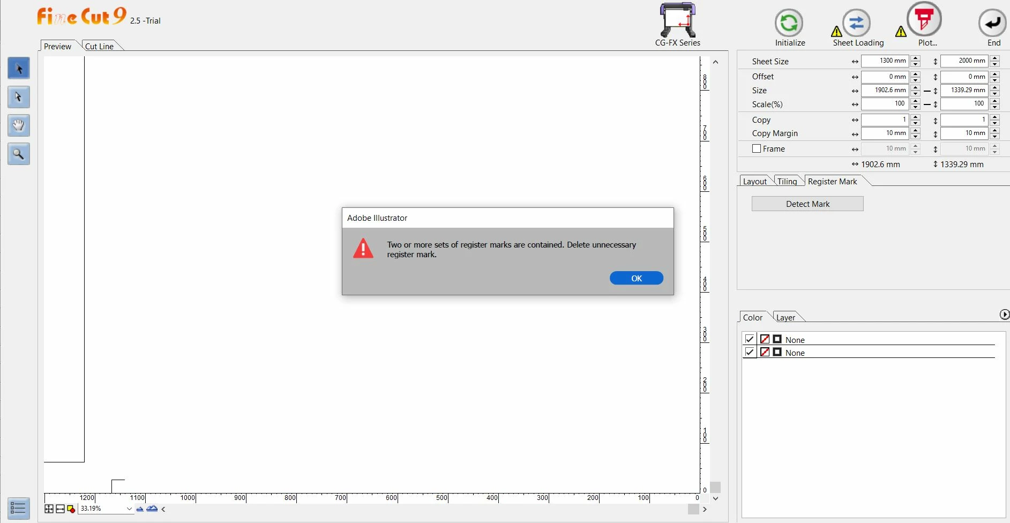Click horizontal Copy Margin field
1010x523 pixels.
pos(885,133)
